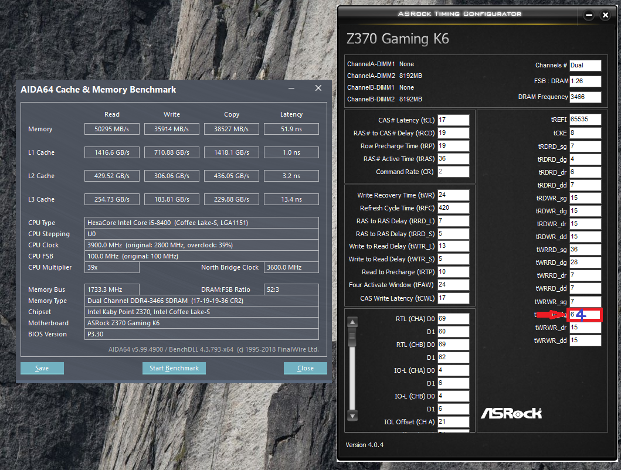This screenshot has height=470, width=621.
Task: Click the tCKE value field
Action: [585, 133]
